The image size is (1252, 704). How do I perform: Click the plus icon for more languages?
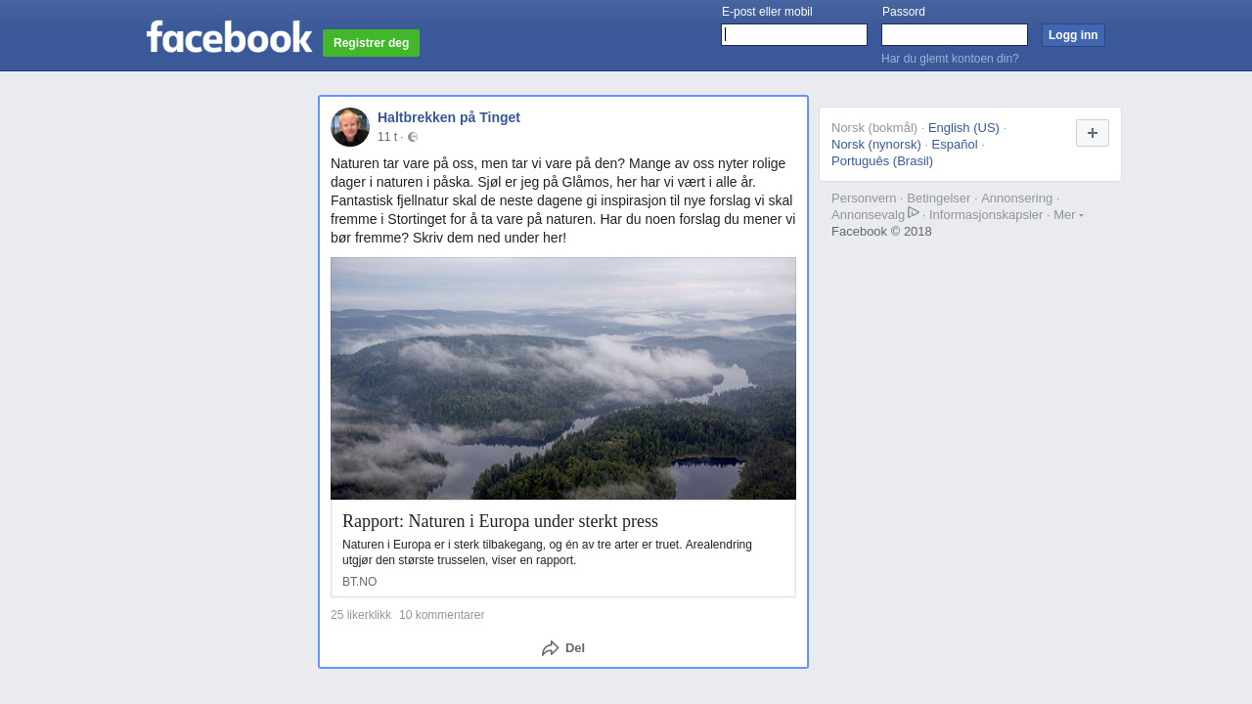coord(1092,133)
